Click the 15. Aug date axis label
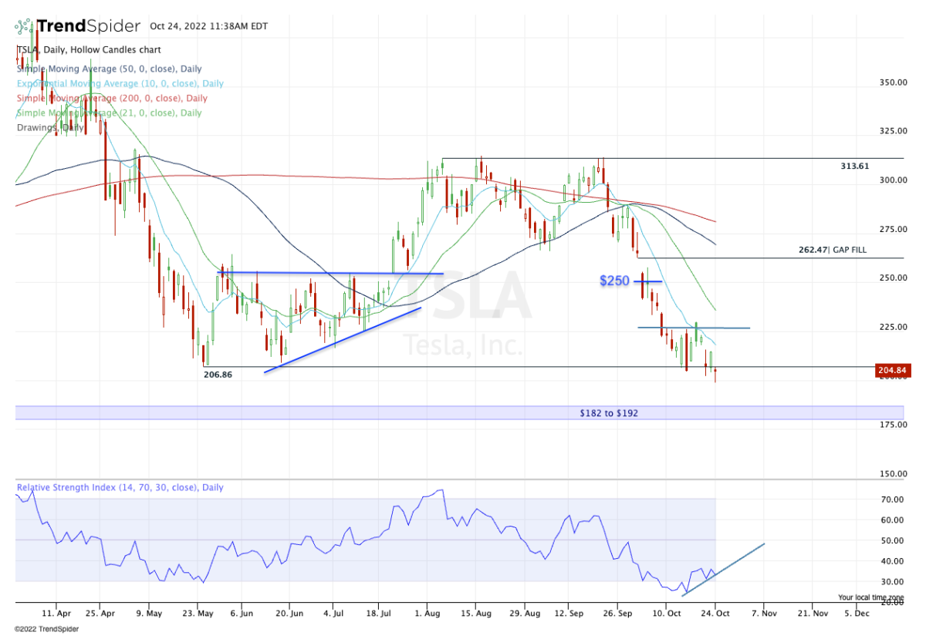Screen dimensions: 926x636 tap(475, 614)
